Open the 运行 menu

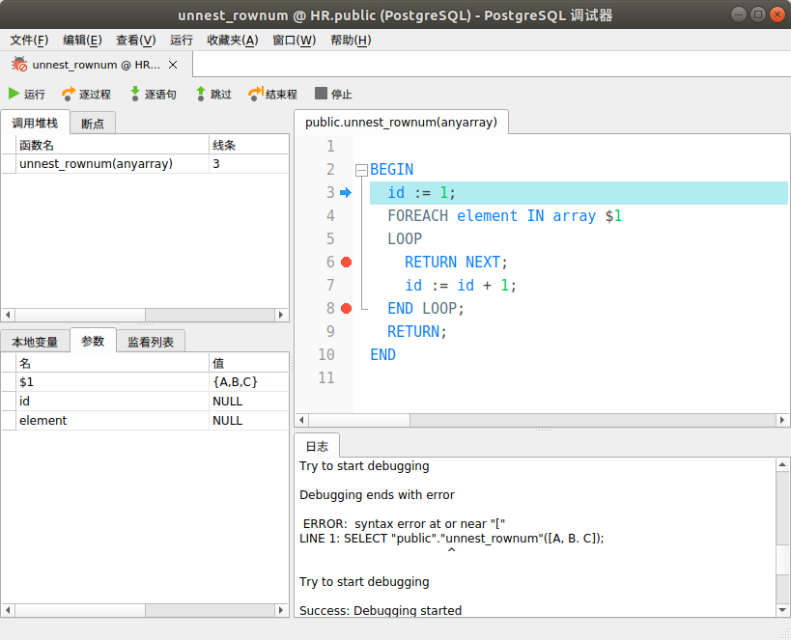[182, 40]
